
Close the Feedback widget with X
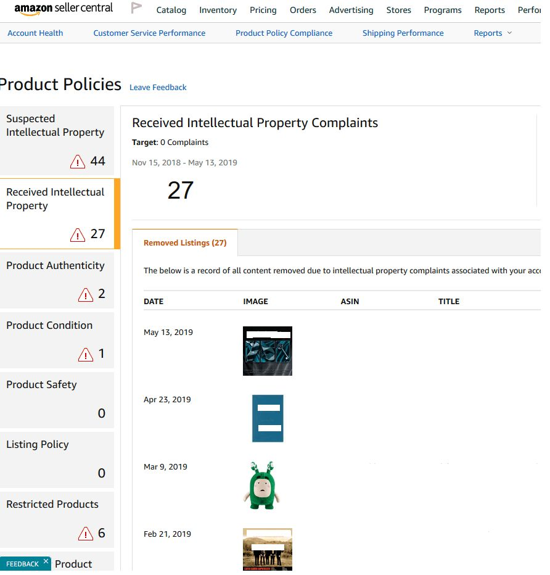46,561
